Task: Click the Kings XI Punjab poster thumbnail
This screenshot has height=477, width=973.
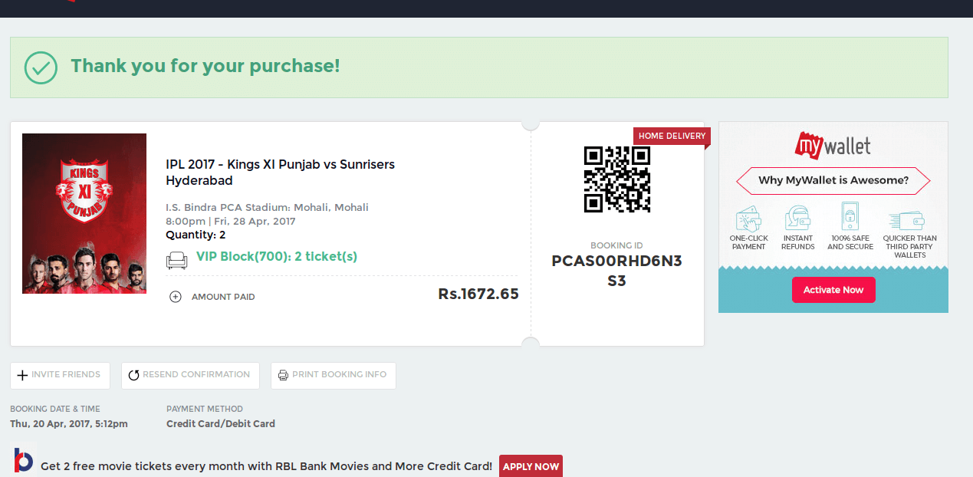Action: (x=84, y=214)
